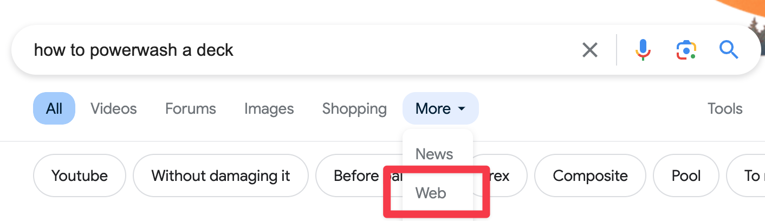
Task: Clear the search query with the X icon
Action: point(589,50)
